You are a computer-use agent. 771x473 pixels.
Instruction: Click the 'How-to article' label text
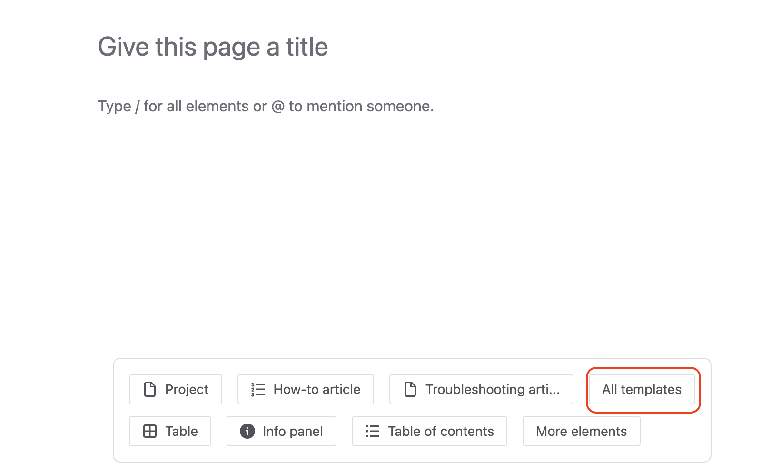(x=317, y=389)
